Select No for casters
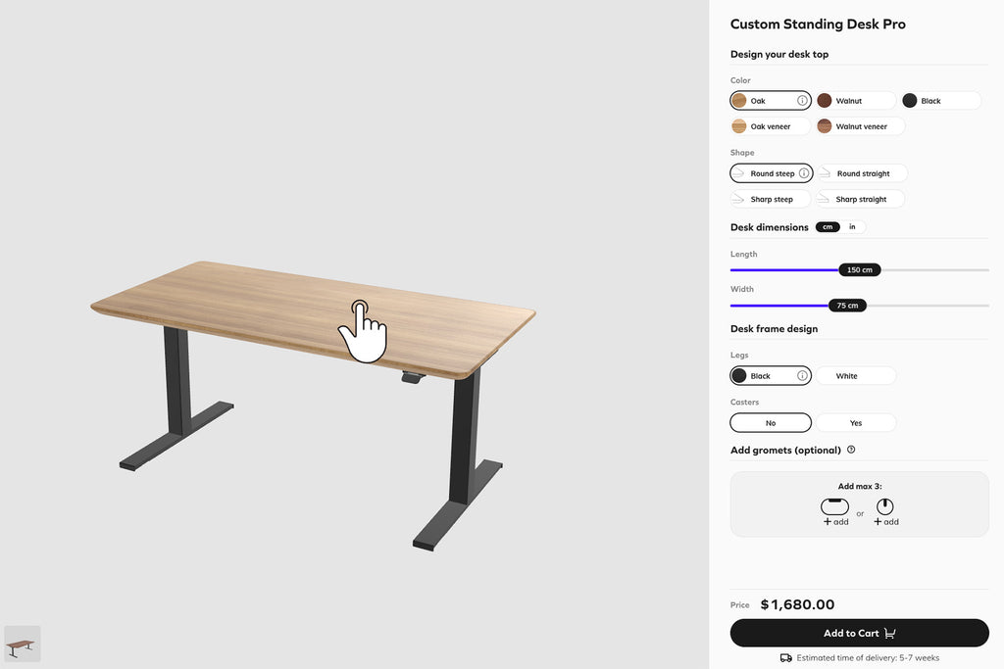This screenshot has height=669, width=1004. coord(771,423)
